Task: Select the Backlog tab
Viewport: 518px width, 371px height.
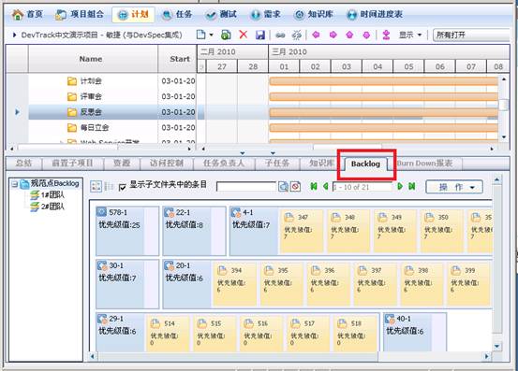Action: click(x=365, y=164)
